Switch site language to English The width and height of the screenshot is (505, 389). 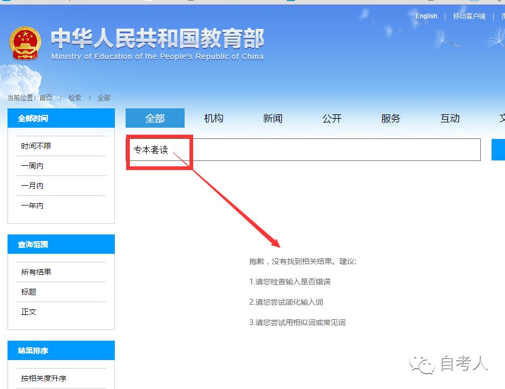pyautogui.click(x=426, y=16)
